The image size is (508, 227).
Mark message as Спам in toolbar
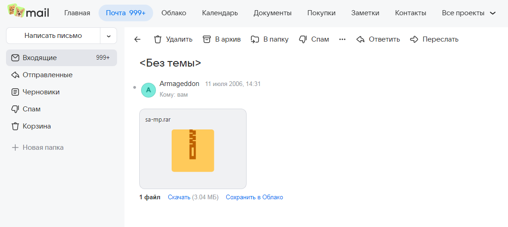(x=303, y=39)
